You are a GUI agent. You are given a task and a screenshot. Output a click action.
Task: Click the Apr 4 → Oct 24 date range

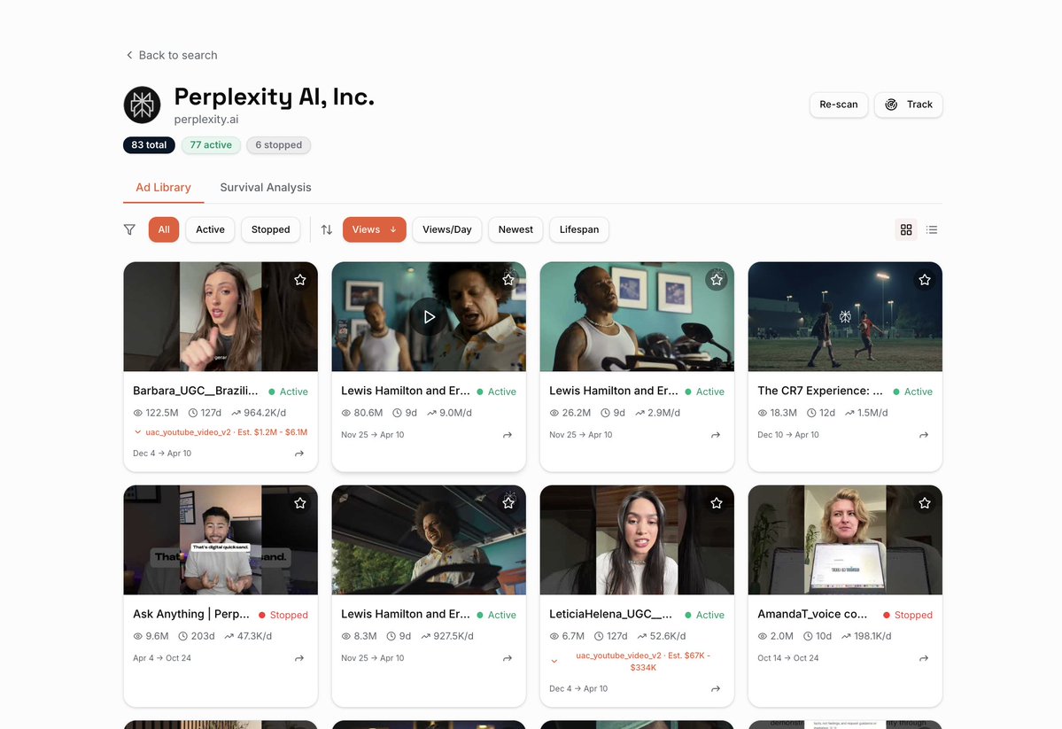click(x=162, y=658)
